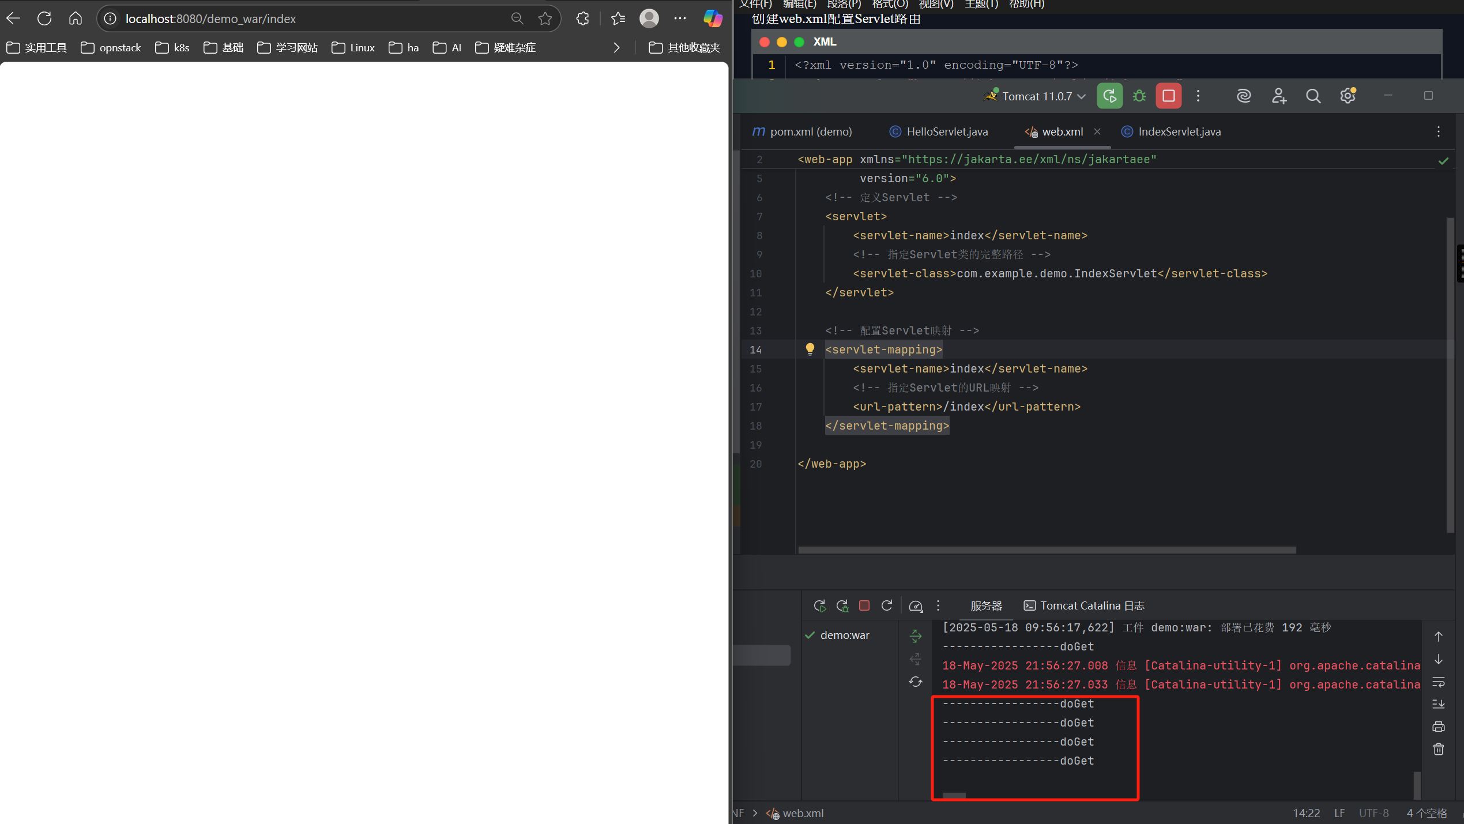Viewport: 1464px width, 824px height.
Task: Open the opnstack bookmarks folder
Action: [111, 48]
